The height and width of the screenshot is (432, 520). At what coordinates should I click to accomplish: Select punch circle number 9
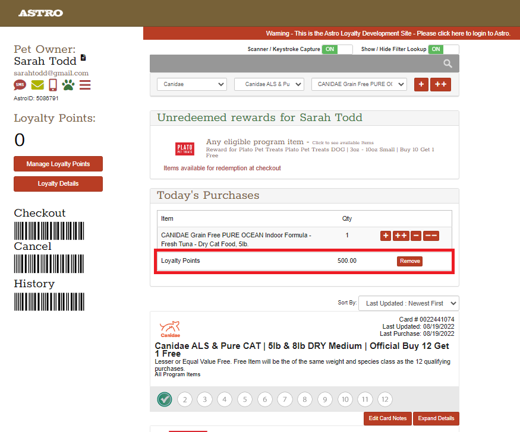pos(325,399)
